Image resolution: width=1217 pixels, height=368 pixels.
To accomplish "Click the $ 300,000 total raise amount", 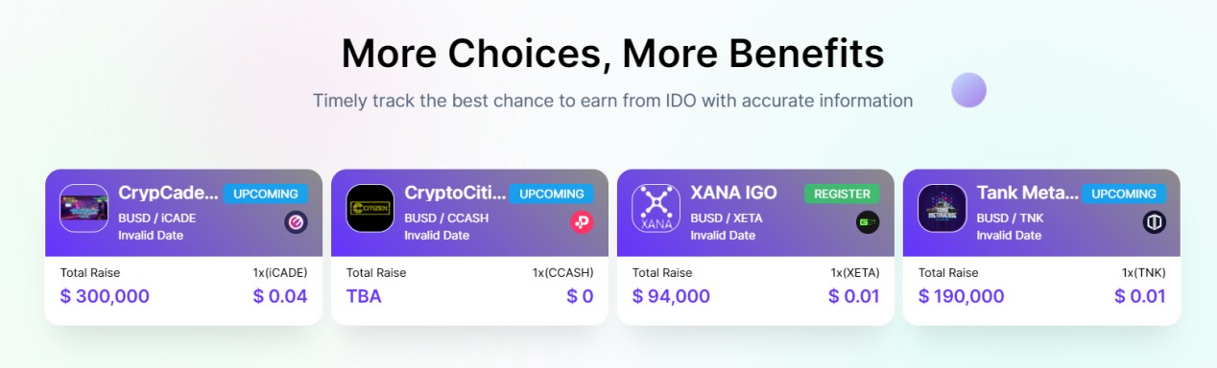I will (105, 296).
